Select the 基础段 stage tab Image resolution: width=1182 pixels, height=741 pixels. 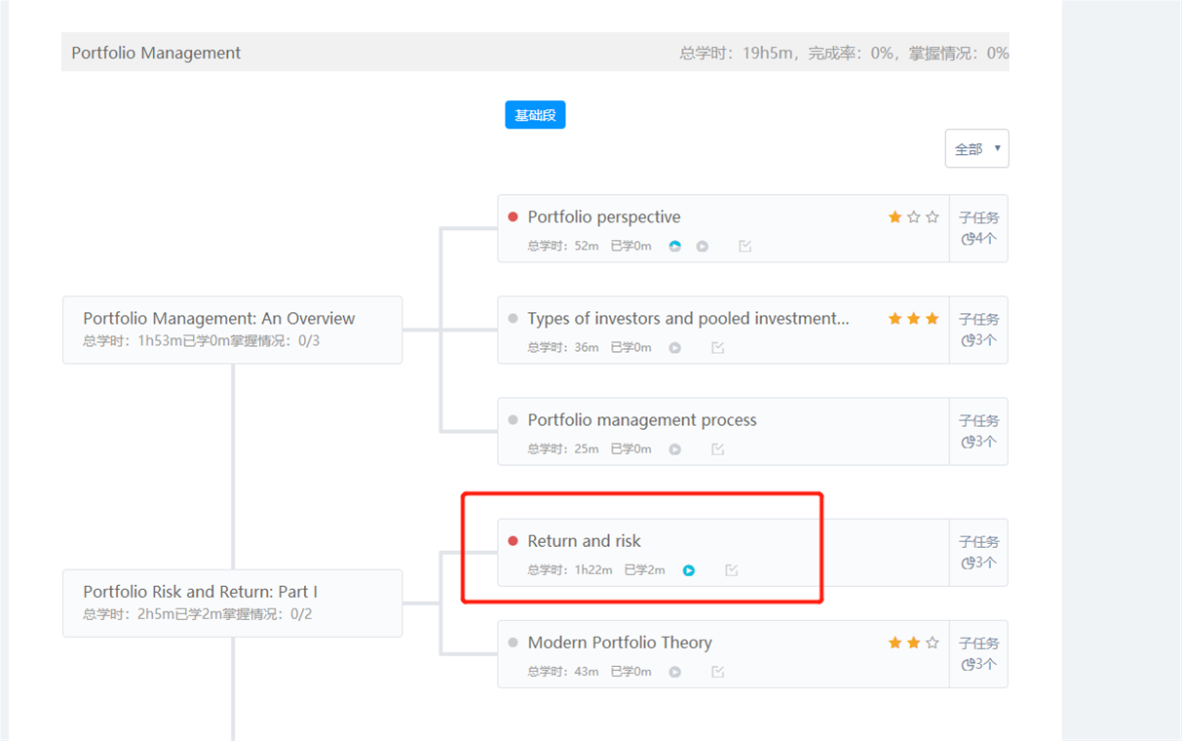point(535,115)
